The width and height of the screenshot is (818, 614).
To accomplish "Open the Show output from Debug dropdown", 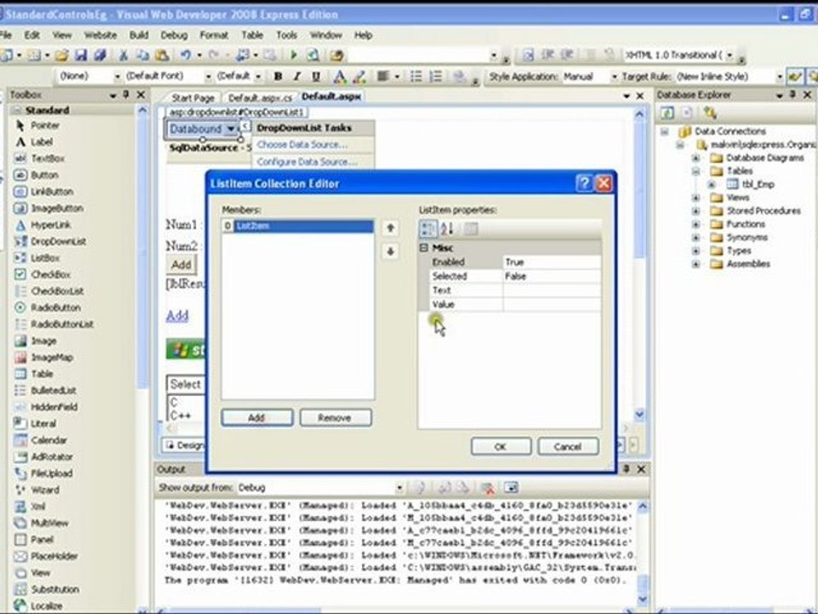I will pos(399,488).
